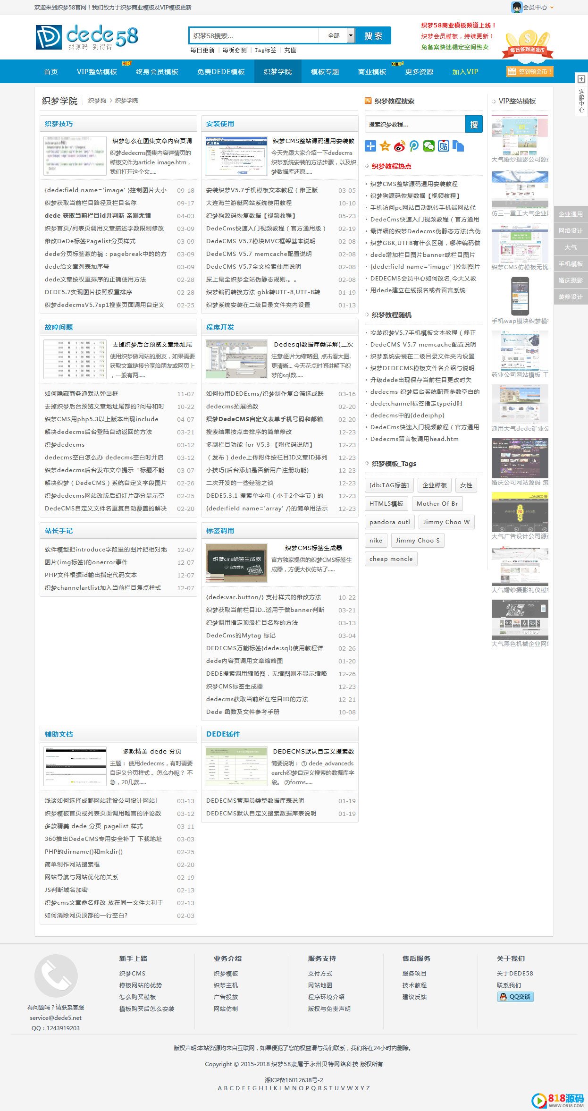Click the 搜索 button in the header
Viewport: 588px width, 1111px height.
373,35
